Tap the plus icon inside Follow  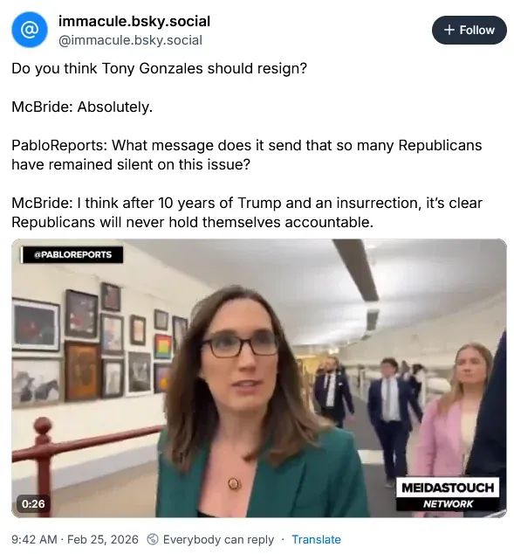449,30
